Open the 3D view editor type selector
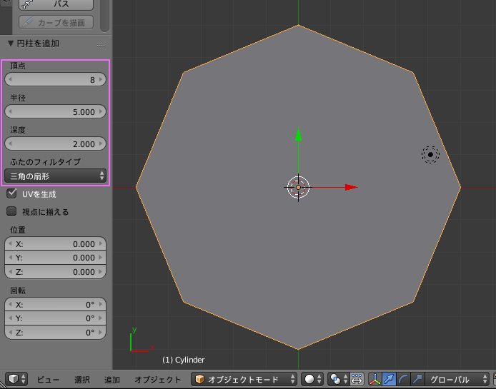Screen dimensions: 496x389 [x=16, y=378]
